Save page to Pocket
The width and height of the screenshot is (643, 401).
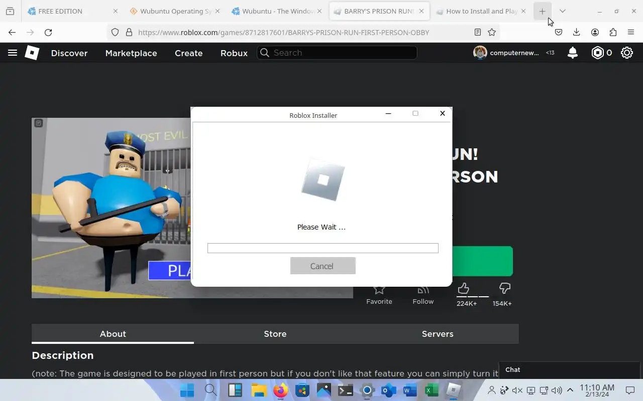click(x=559, y=32)
